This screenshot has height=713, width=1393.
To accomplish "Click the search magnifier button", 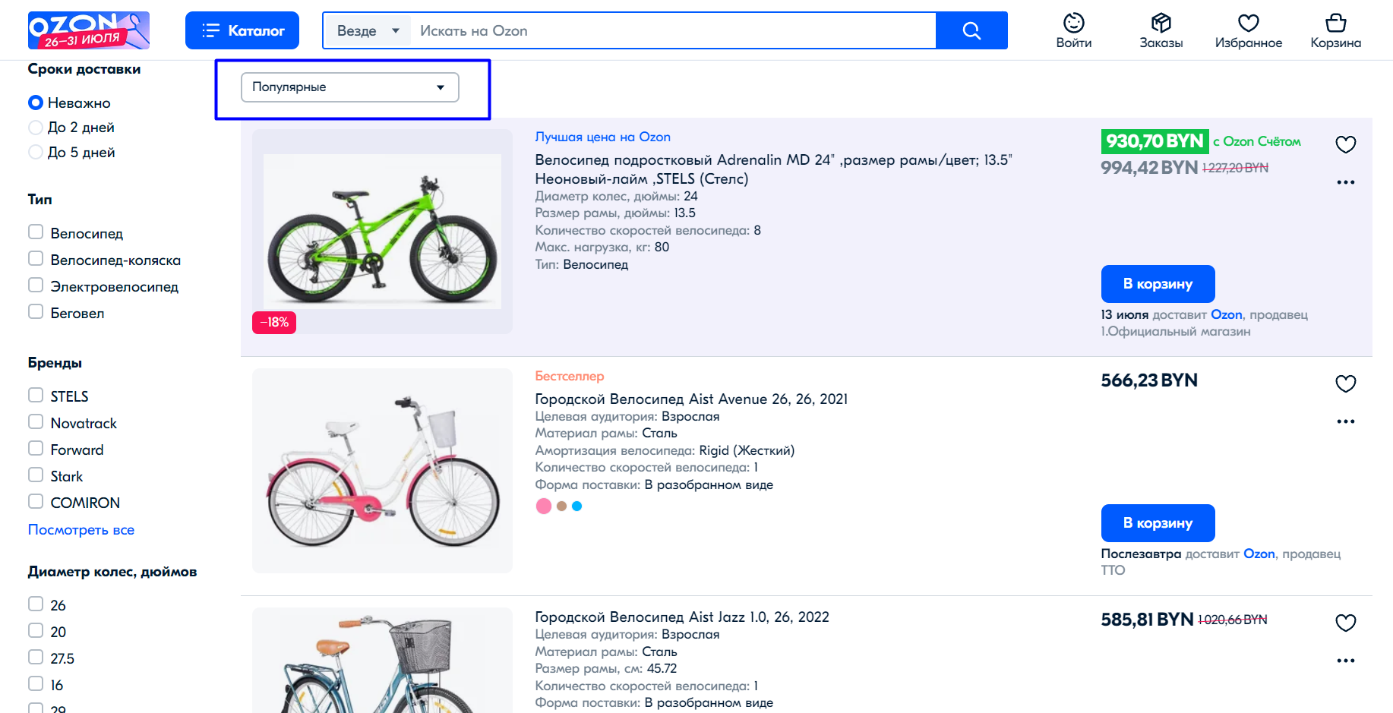I will pos(971,30).
